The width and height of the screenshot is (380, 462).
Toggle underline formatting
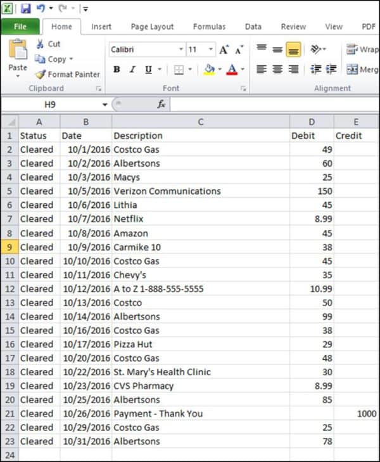coord(148,70)
